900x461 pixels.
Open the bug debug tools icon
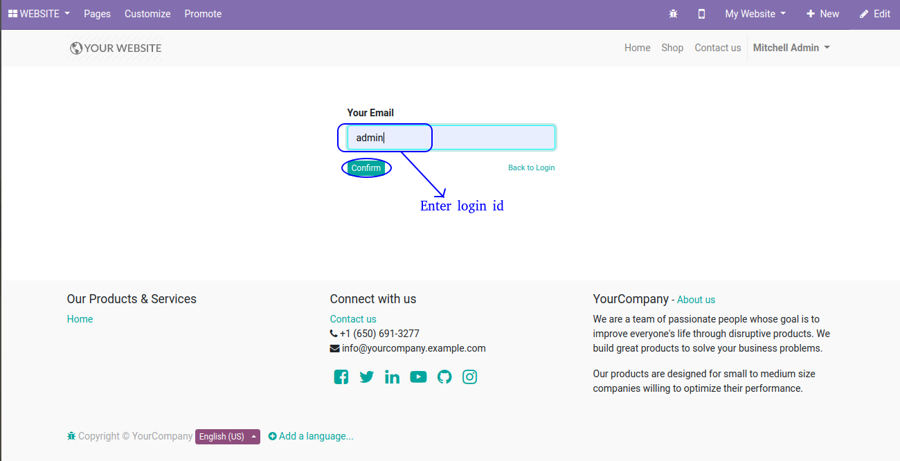pos(673,14)
